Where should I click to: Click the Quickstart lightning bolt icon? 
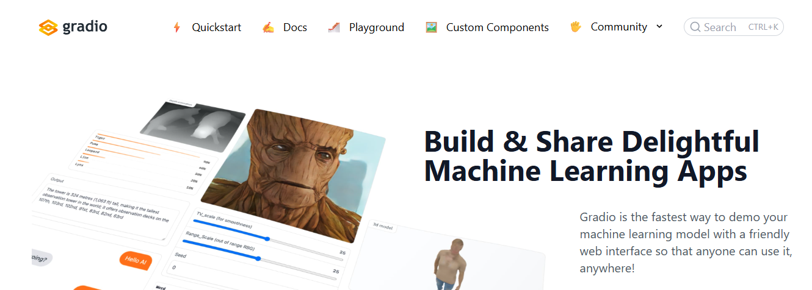(177, 27)
